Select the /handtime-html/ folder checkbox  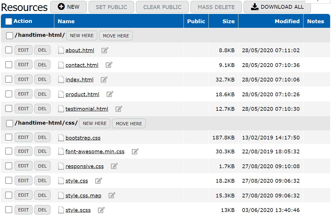[x=10, y=36]
